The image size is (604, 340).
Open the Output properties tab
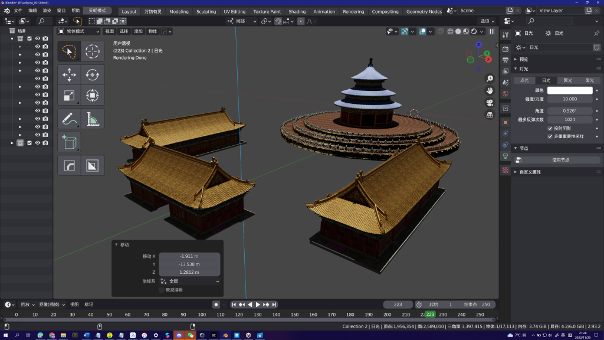(x=505, y=60)
